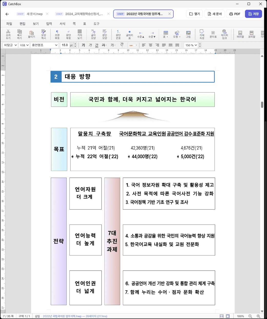Viewport: 267px width, 319px height.
Task: Open the font name 휴먼명조 dropdown
Action: [45, 45]
